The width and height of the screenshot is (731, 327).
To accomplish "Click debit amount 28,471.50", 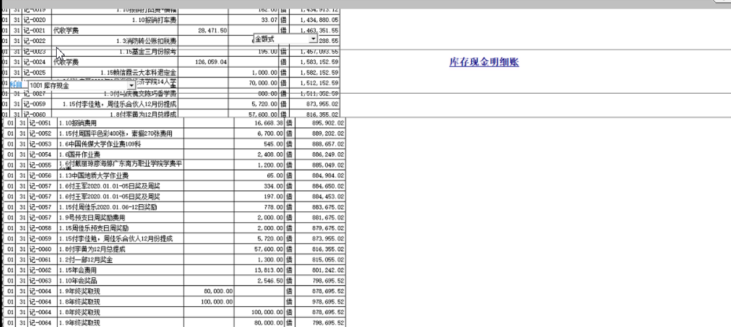I will tap(212, 30).
